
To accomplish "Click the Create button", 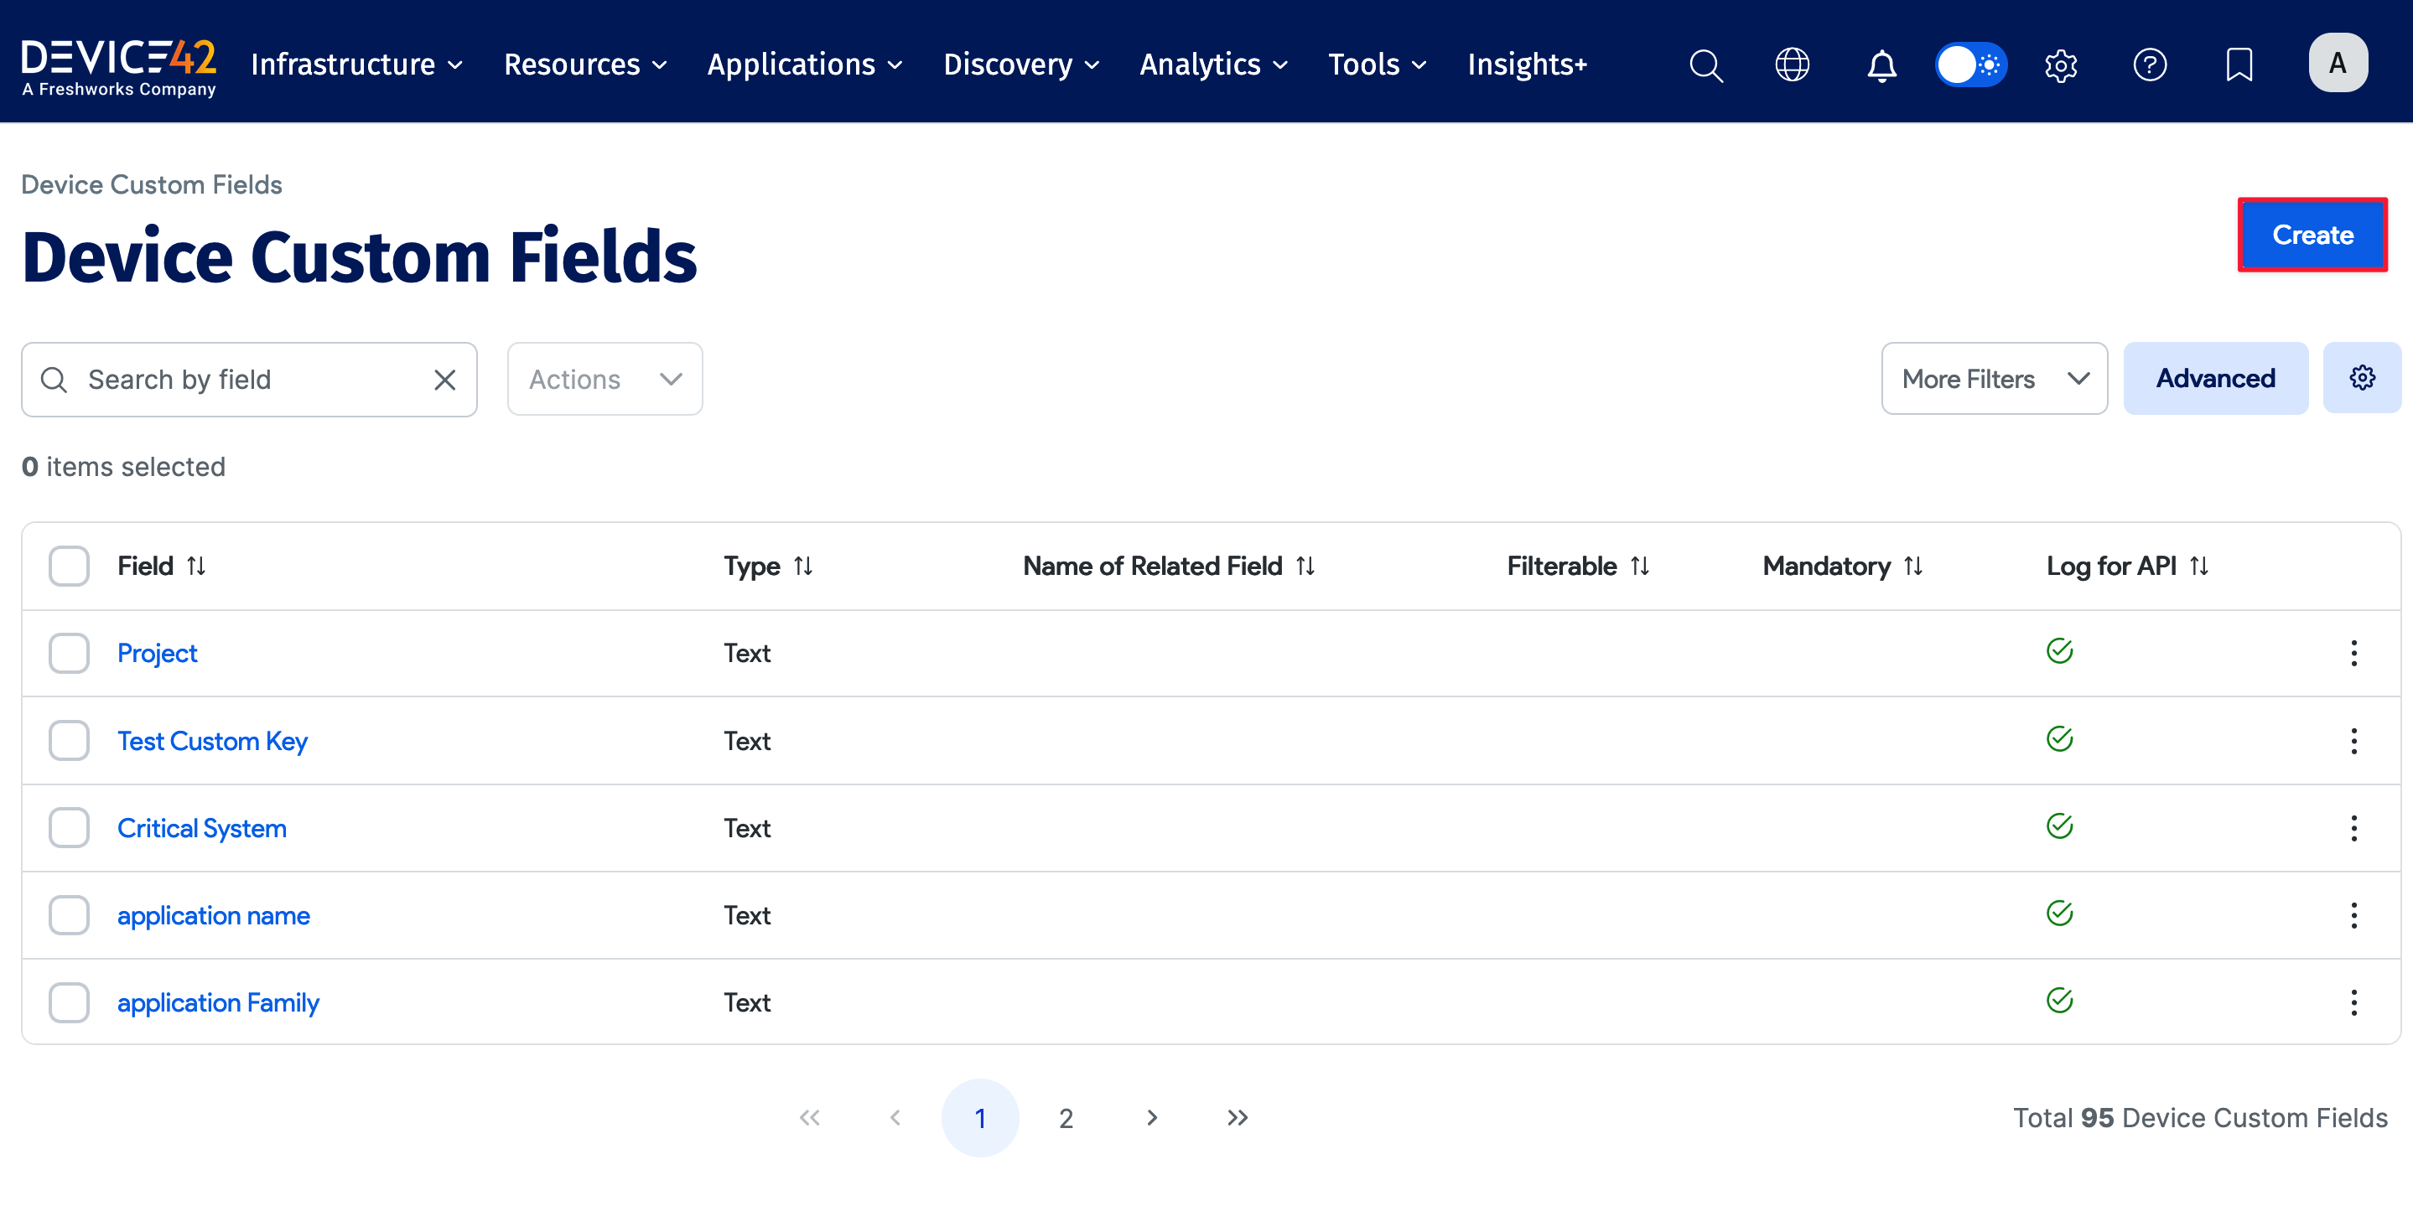I will [2312, 235].
